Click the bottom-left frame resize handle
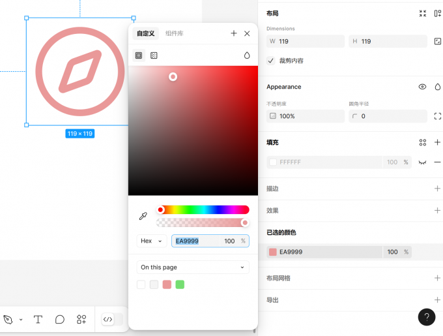This screenshot has height=336, width=443. [27, 125]
